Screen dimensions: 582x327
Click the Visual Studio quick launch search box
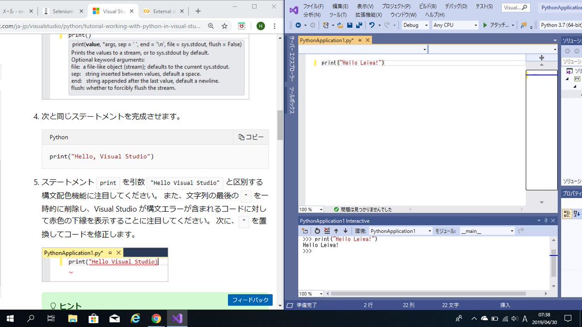tap(517, 7)
